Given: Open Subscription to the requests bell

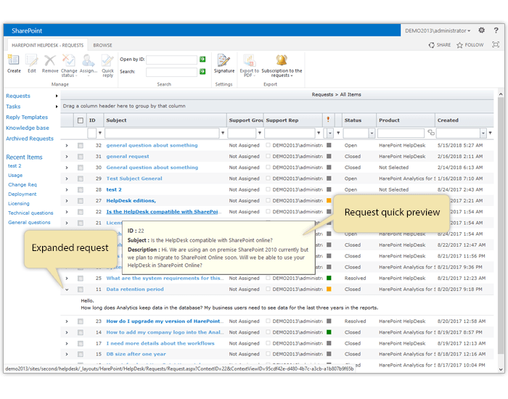Looking at the screenshot, I should [282, 60].
